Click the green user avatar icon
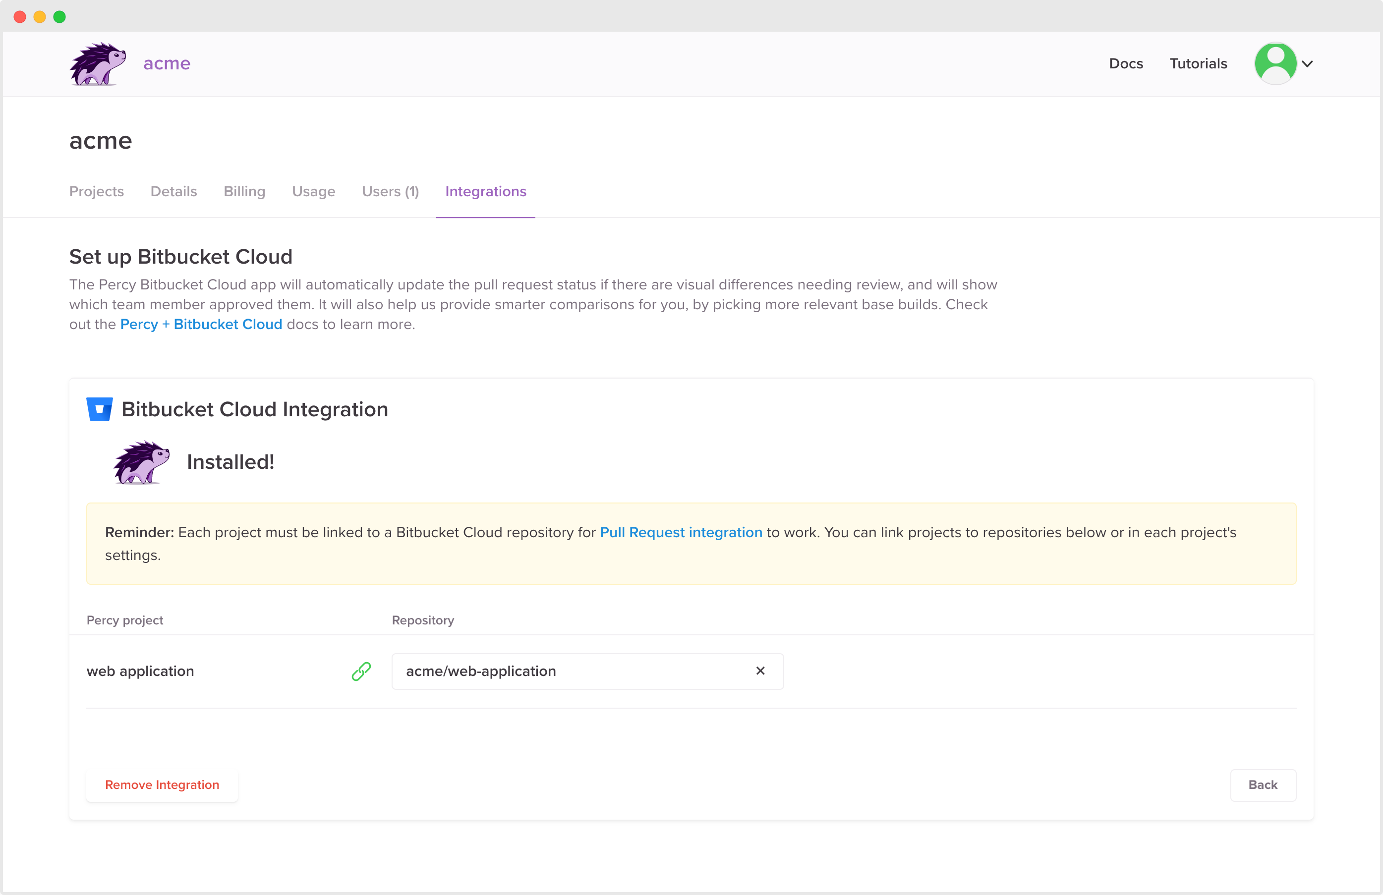The image size is (1383, 895). click(1275, 63)
